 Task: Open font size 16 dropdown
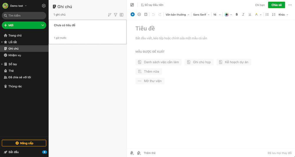tap(217, 15)
